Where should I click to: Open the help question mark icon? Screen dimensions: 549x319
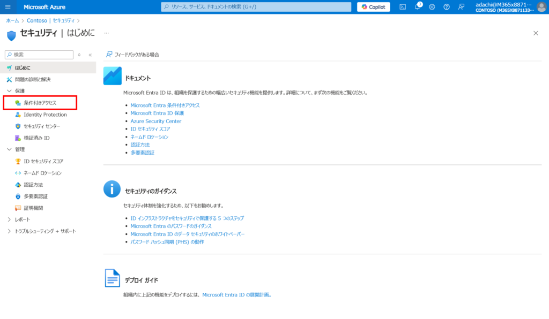click(x=447, y=6)
